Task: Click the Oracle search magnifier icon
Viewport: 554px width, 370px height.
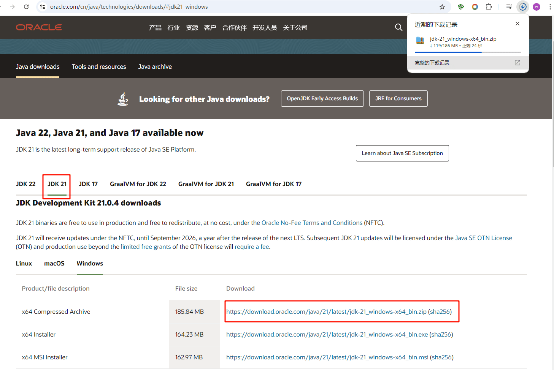Action: 398,27
